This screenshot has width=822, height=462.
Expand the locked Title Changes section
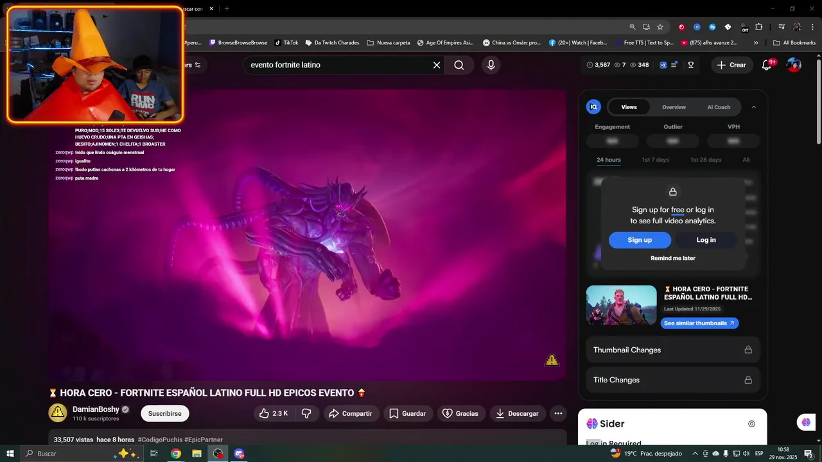click(672, 380)
